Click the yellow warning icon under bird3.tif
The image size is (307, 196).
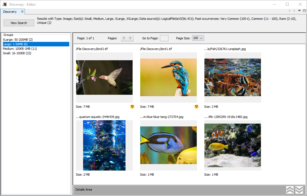(x=132, y=107)
